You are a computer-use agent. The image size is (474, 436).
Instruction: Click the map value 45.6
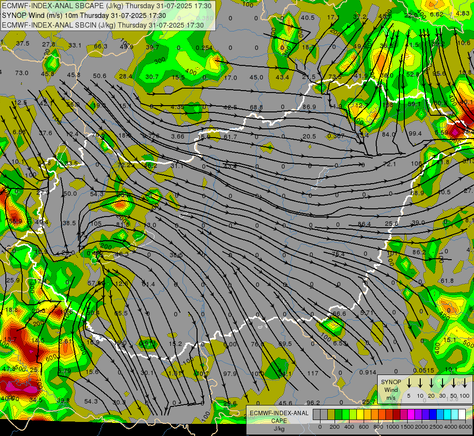[x=285, y=403]
